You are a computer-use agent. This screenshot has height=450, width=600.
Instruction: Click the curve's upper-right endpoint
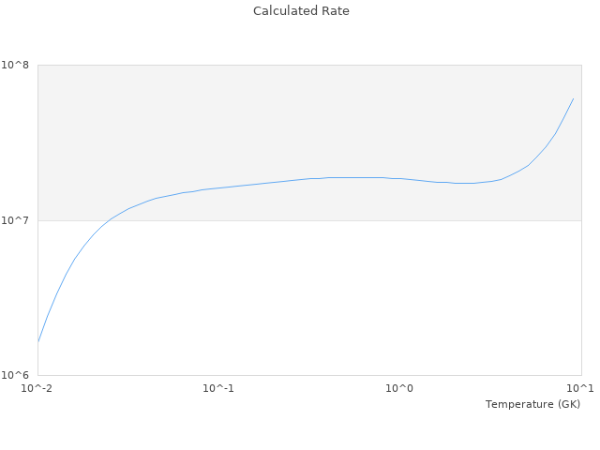pyautogui.click(x=573, y=98)
